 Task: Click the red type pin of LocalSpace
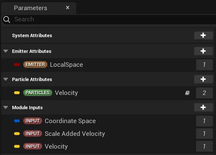click(x=17, y=65)
